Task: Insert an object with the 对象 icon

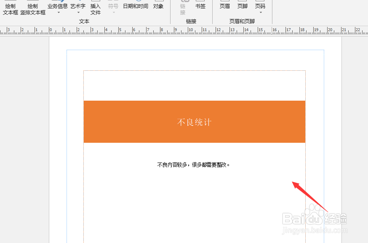Action: pyautogui.click(x=158, y=6)
